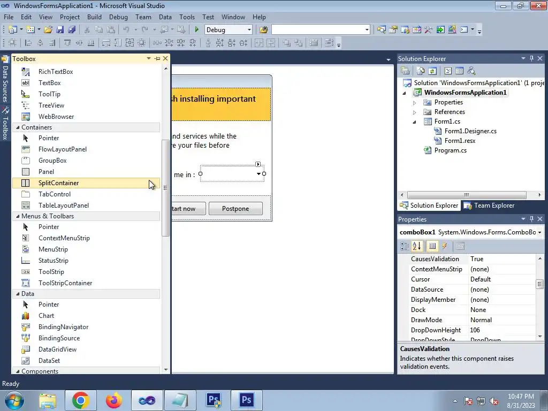
Task: Click the New Project toolbar icon
Action: pyautogui.click(x=13, y=30)
